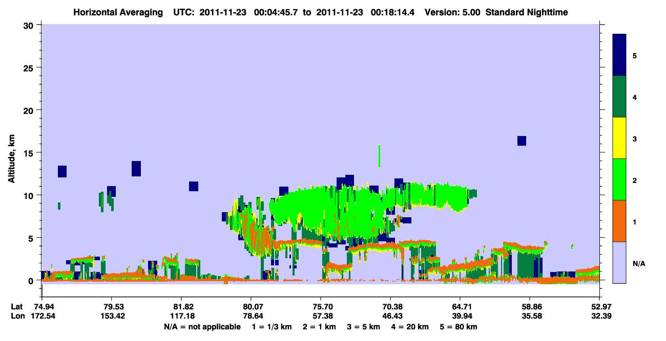Click the thin green vertical streak near 15 km altitude
Screen dimensions: 666x341
click(x=379, y=155)
